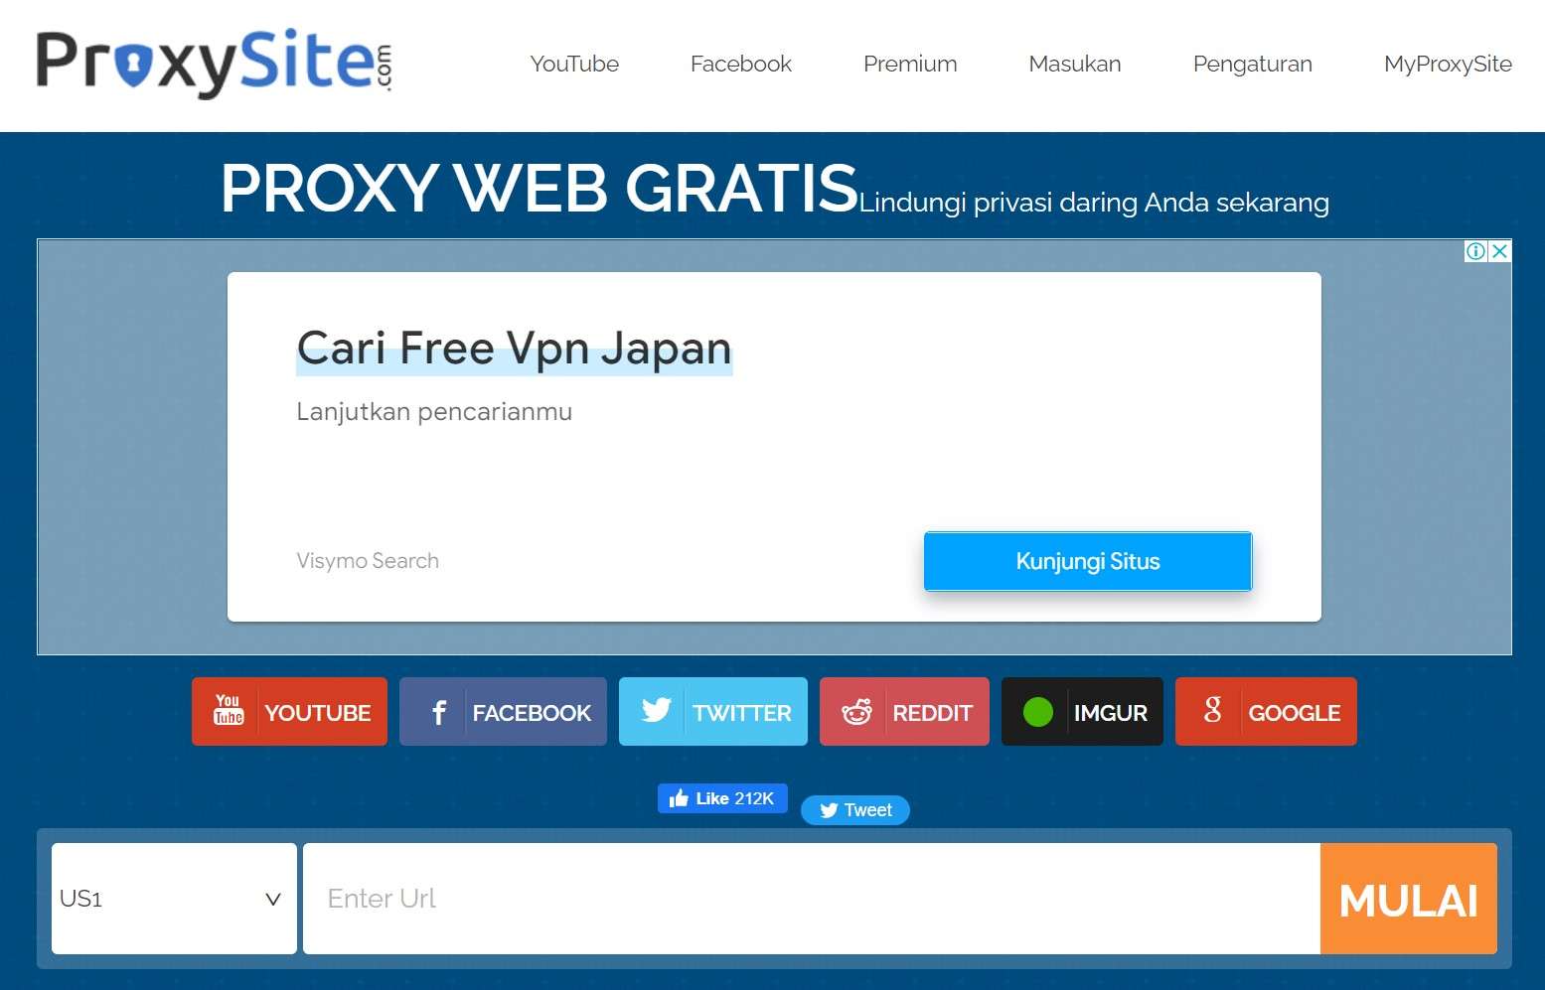Screen dimensions: 1545x990
Task: Click the Like 212K Facebook button
Action: [722, 797]
